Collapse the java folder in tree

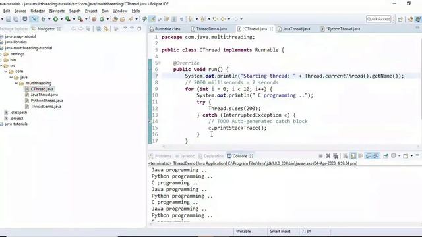pos(11,78)
